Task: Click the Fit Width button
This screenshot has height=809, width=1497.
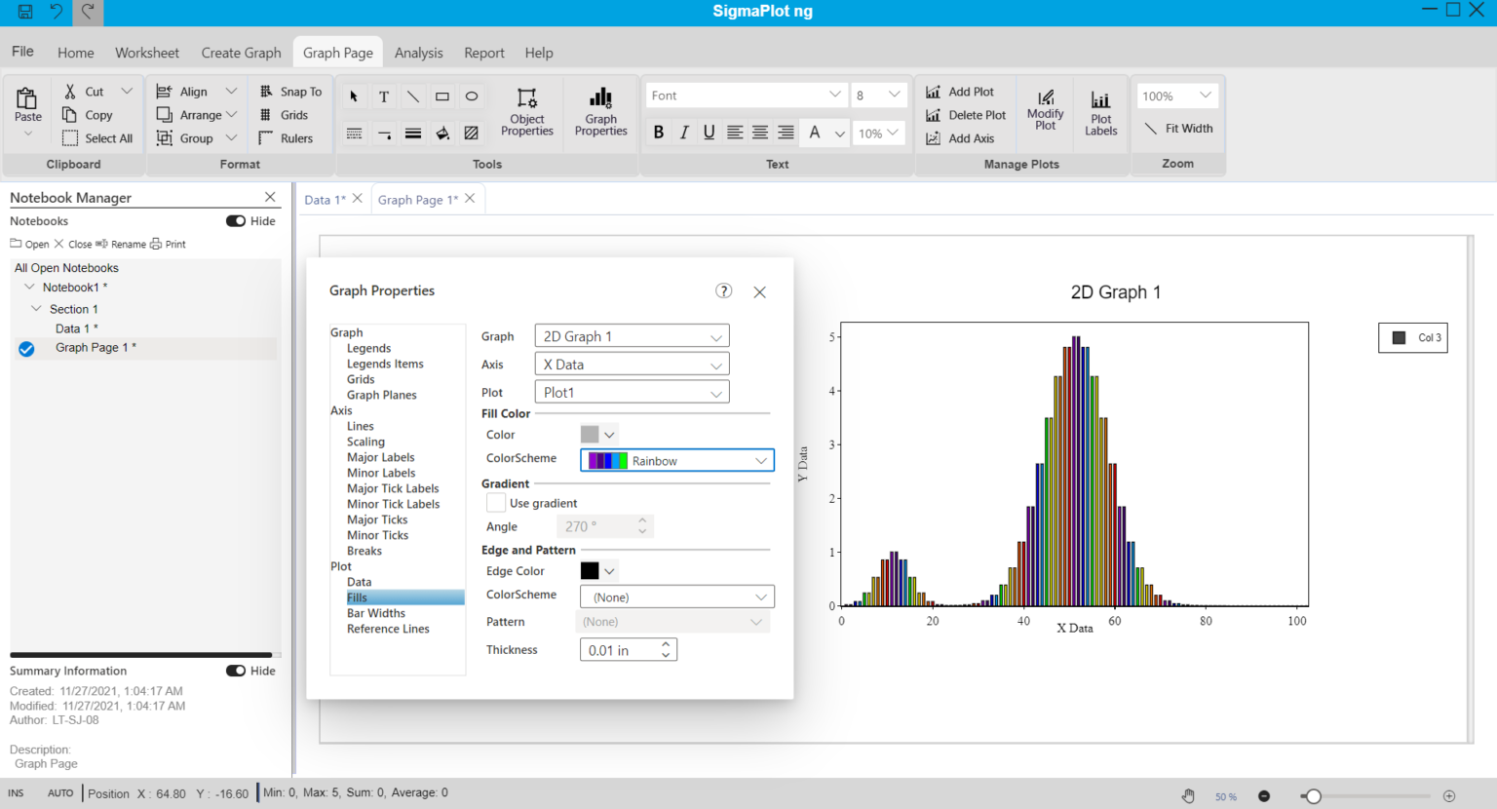Action: 1177,128
